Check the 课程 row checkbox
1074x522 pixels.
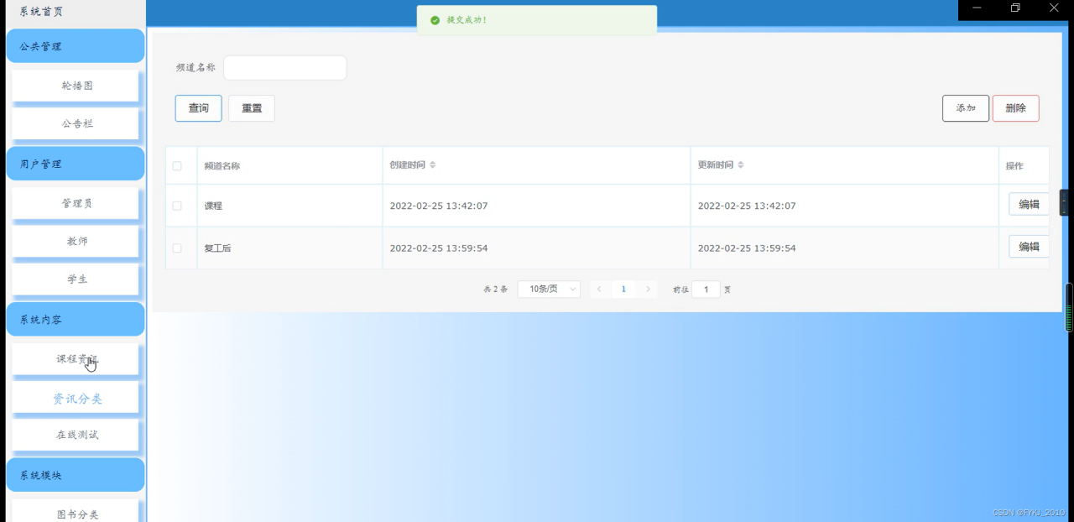coord(177,206)
